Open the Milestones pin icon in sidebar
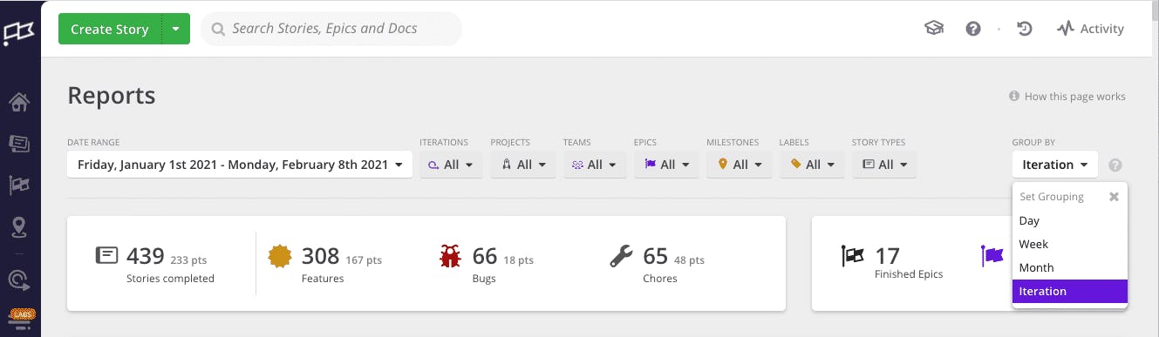 point(19,228)
